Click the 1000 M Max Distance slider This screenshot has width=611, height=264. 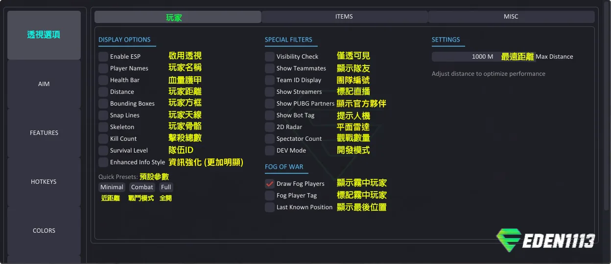coord(483,57)
